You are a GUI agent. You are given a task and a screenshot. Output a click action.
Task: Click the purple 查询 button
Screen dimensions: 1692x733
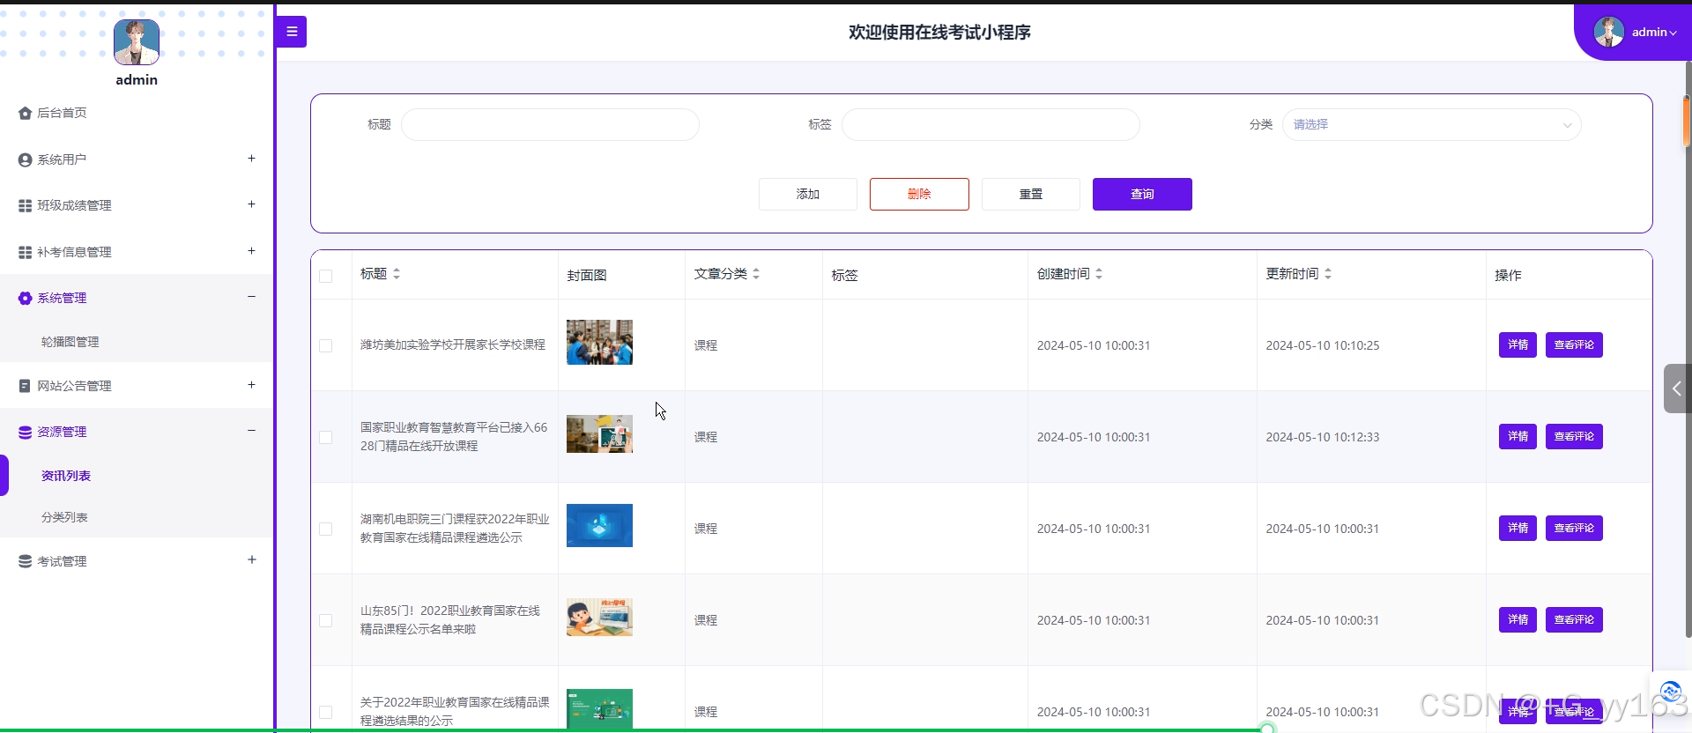[1142, 194]
